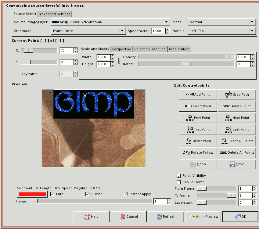This screenshot has height=229, width=259.
Task: Click the To Frame slider
Action: click(217, 195)
